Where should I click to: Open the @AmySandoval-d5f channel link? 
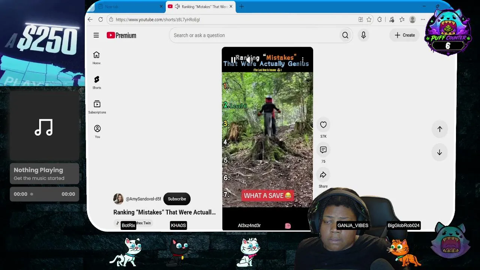(x=143, y=199)
